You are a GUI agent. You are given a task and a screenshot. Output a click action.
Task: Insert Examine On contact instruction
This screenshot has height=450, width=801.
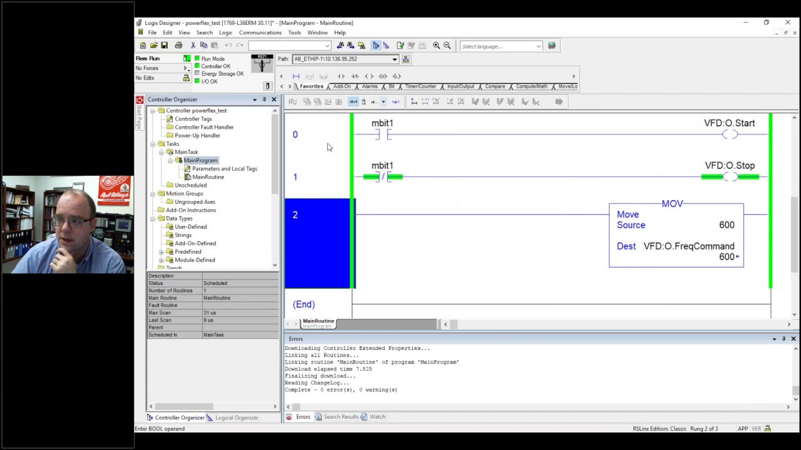click(341, 76)
